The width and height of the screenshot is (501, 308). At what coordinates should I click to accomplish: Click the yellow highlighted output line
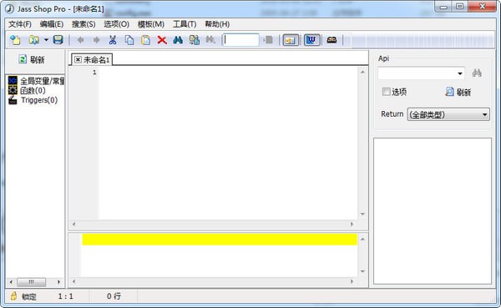click(220, 240)
